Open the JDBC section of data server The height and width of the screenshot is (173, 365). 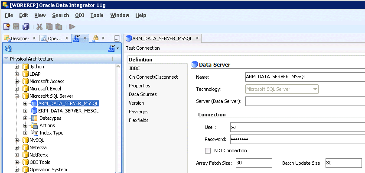pyautogui.click(x=134, y=68)
